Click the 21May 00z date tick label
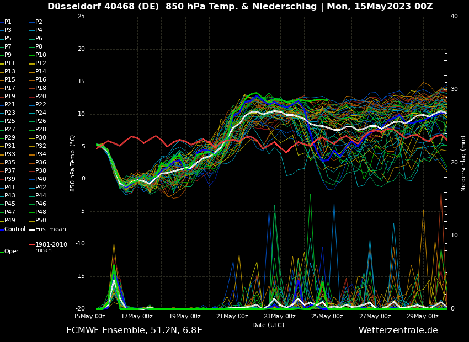Viewport: 469px width, 342px height. pyautogui.click(x=232, y=317)
